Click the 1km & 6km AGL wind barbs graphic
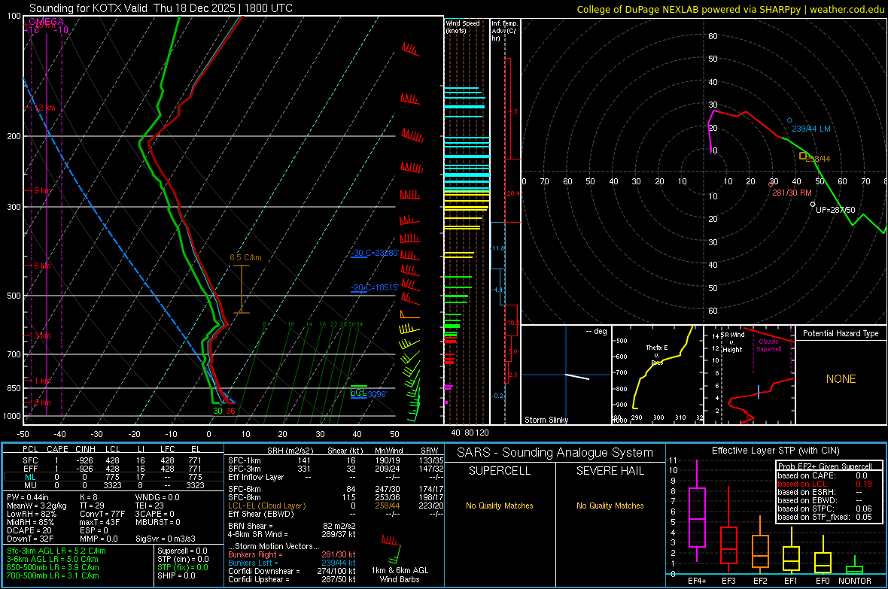888x589 pixels. pyautogui.click(x=391, y=548)
